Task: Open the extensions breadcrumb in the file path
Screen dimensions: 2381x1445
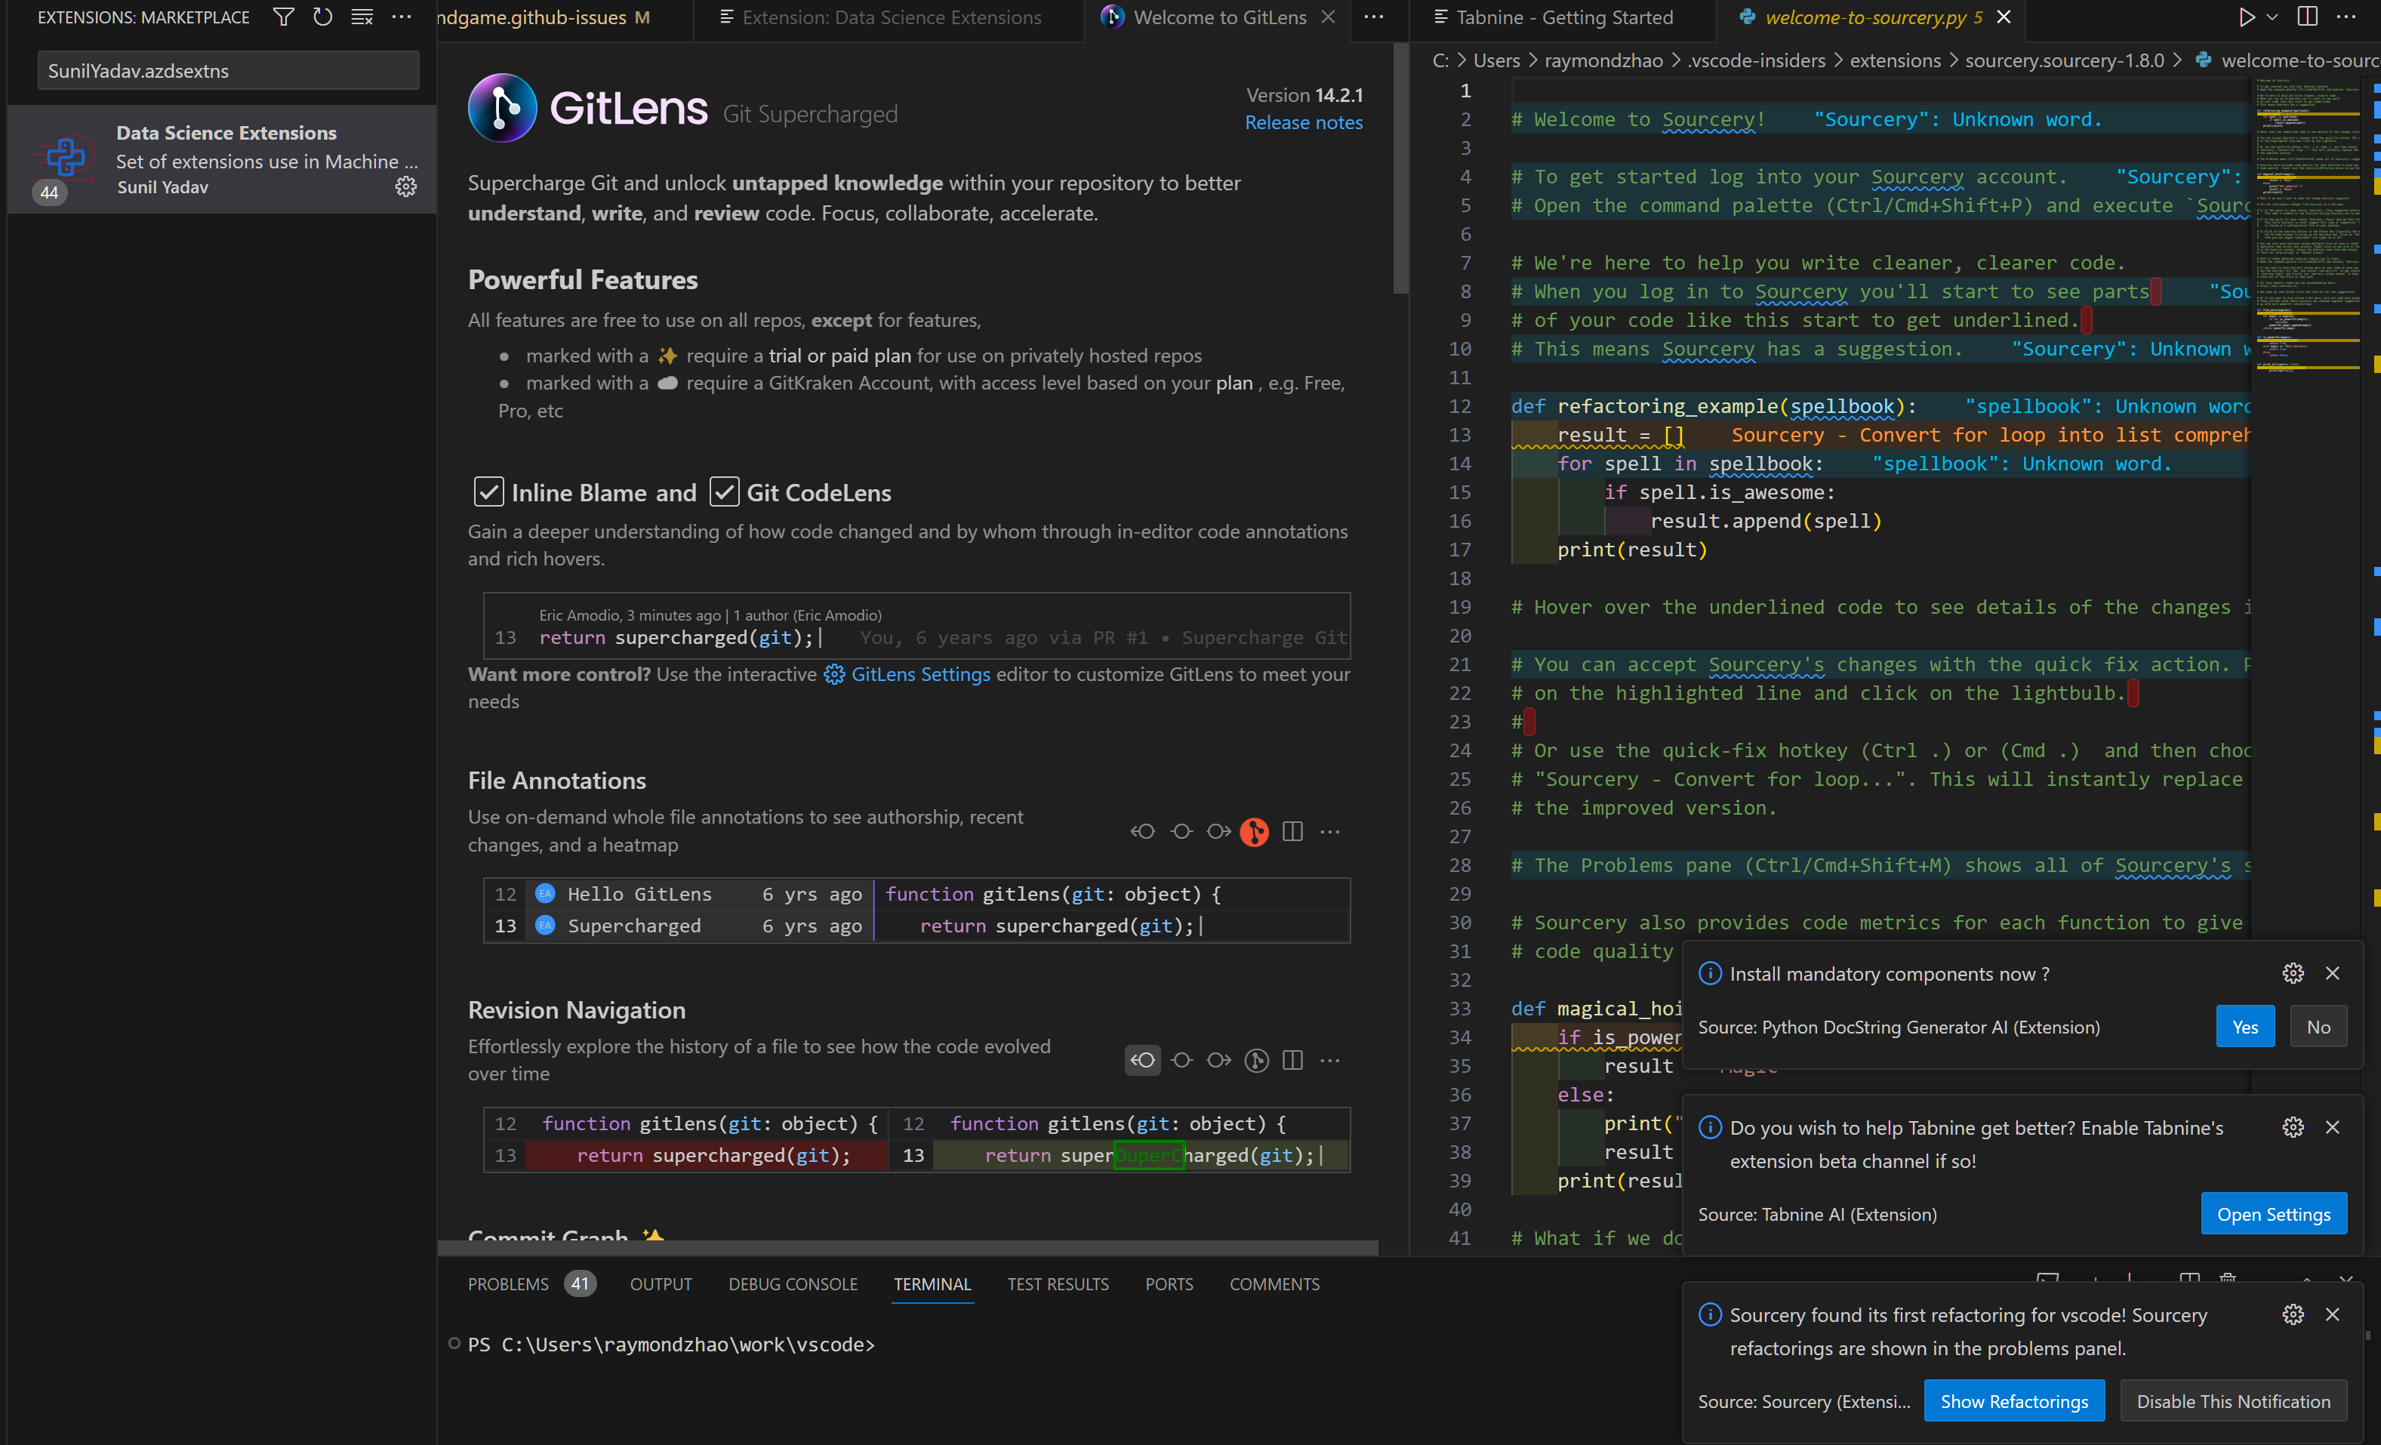Action: [x=1895, y=60]
